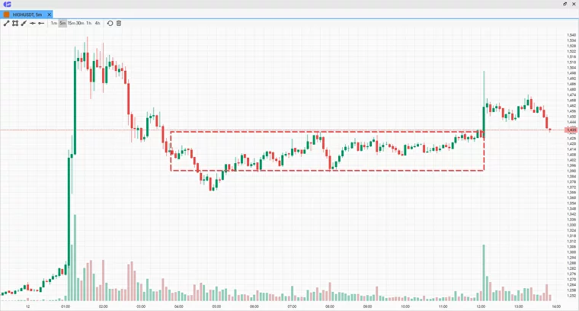Click the 1.540 price axis label

tap(571, 35)
